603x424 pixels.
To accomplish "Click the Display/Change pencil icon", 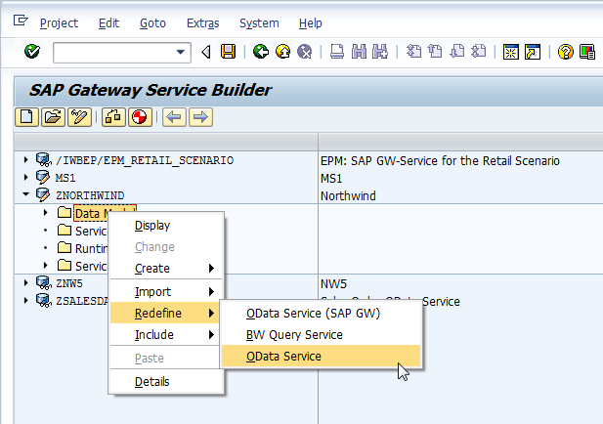I will tap(79, 117).
